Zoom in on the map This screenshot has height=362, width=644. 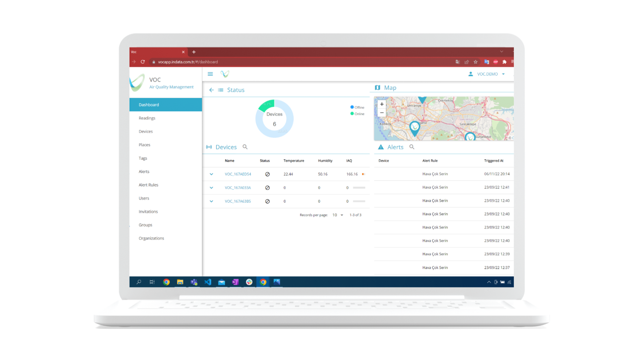click(382, 104)
